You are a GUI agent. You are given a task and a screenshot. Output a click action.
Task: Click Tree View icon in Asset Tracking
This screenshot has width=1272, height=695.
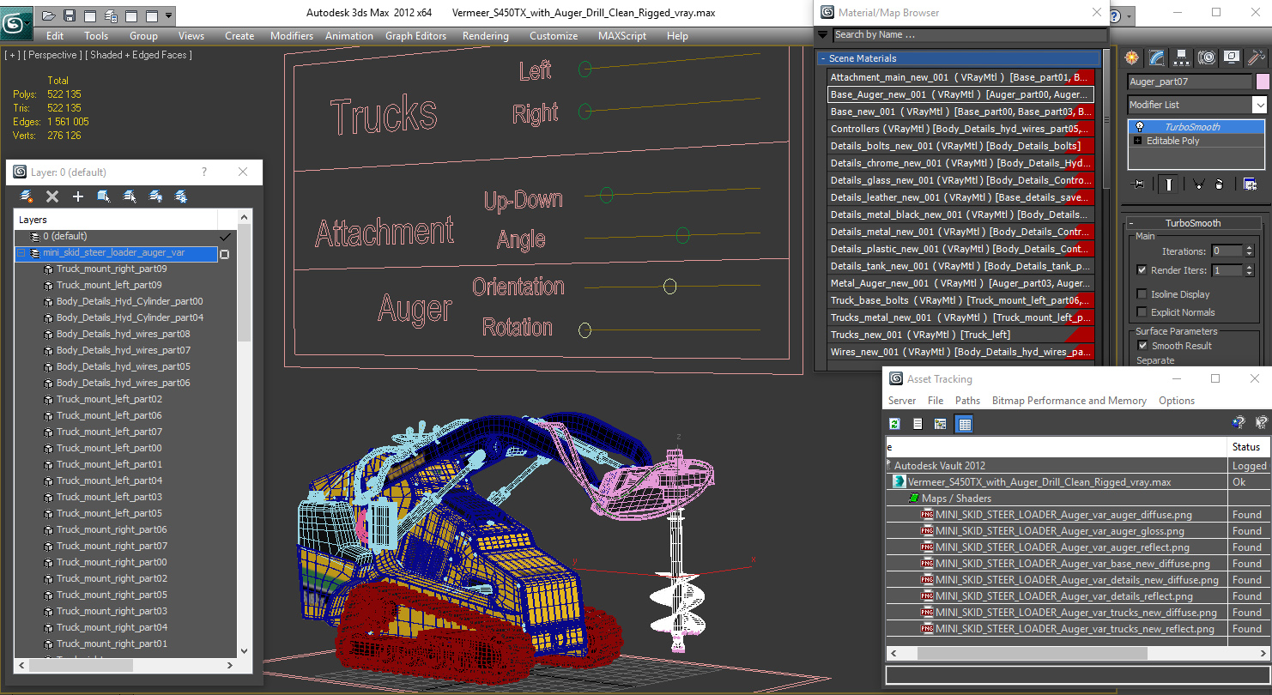(x=941, y=424)
